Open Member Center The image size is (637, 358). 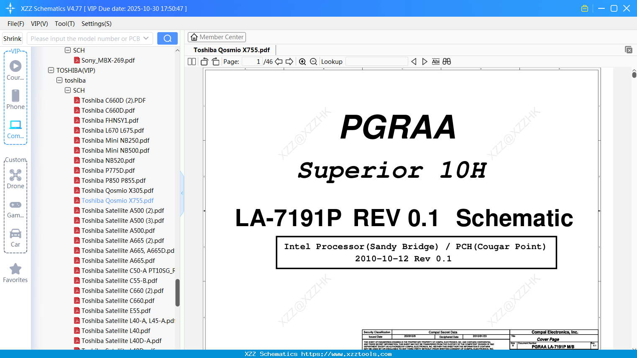coord(217,37)
